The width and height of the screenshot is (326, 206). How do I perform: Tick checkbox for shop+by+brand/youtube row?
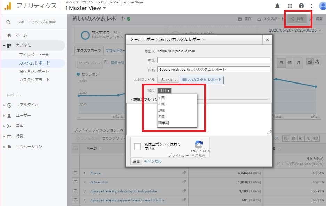tap(76, 191)
